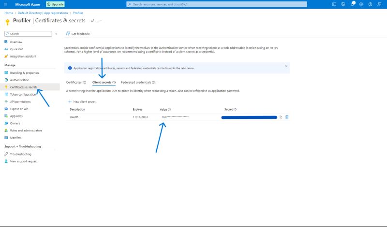Open the Directories and subscriptions filter icon

click(x=343, y=4)
